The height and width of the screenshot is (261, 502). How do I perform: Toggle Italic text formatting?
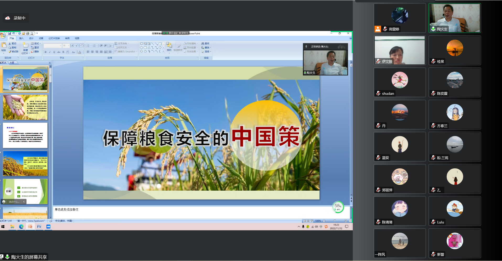pyautogui.click(x=50, y=52)
